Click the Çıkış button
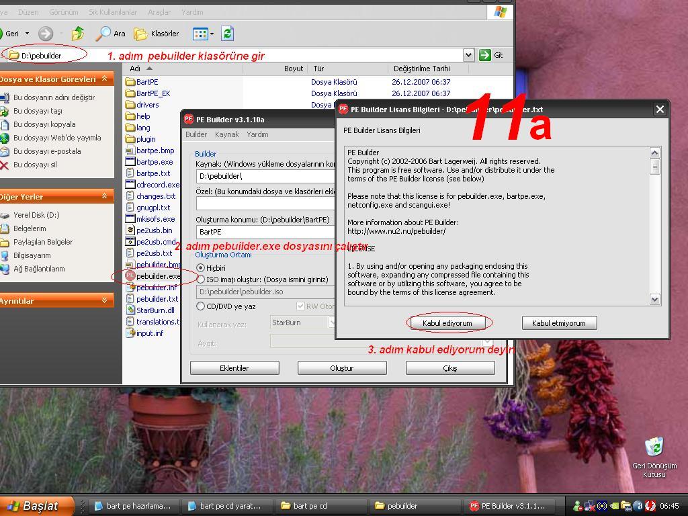This screenshot has width=688, height=516. (450, 368)
